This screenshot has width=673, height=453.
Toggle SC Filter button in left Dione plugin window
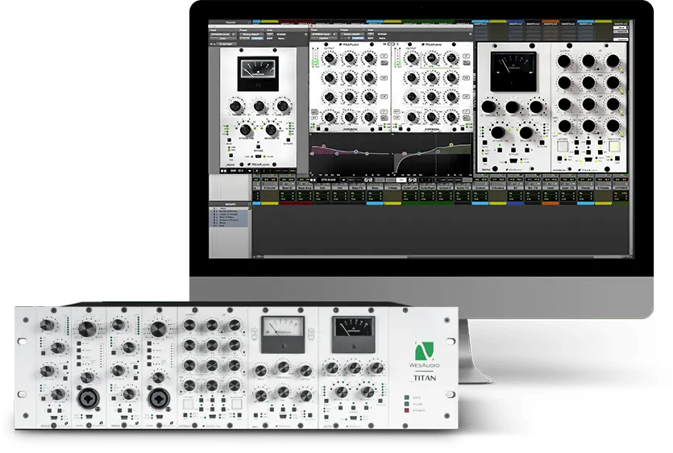tap(288, 140)
